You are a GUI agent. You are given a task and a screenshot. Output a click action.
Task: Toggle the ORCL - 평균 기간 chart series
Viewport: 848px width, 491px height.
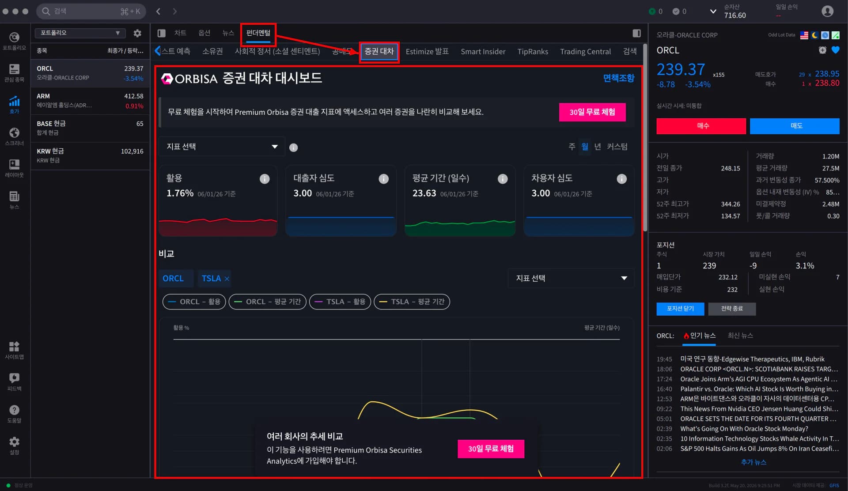pos(268,302)
